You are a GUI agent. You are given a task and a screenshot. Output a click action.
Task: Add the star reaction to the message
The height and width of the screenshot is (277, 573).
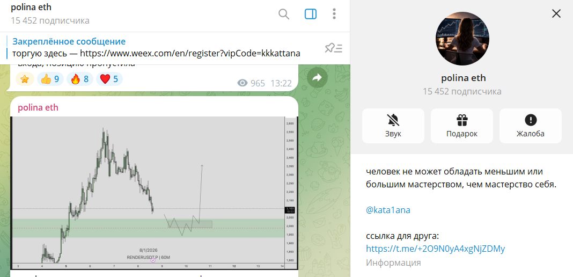click(25, 79)
